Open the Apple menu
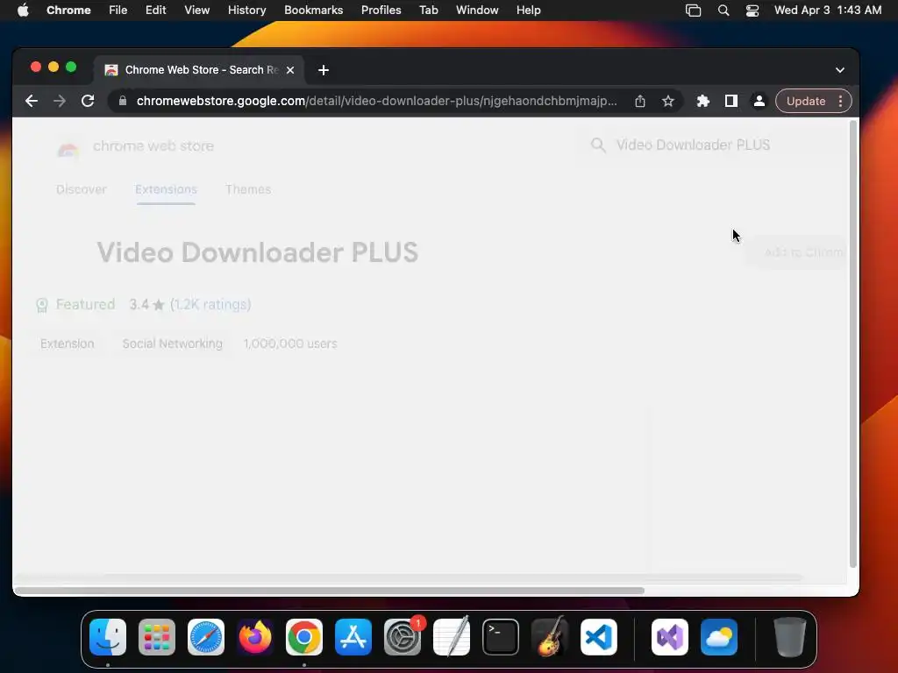Viewport: 898px width, 673px height. pos(23,11)
